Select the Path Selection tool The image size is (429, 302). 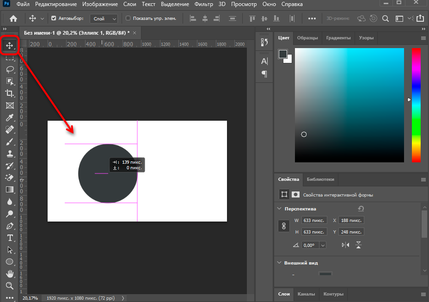tap(10, 250)
